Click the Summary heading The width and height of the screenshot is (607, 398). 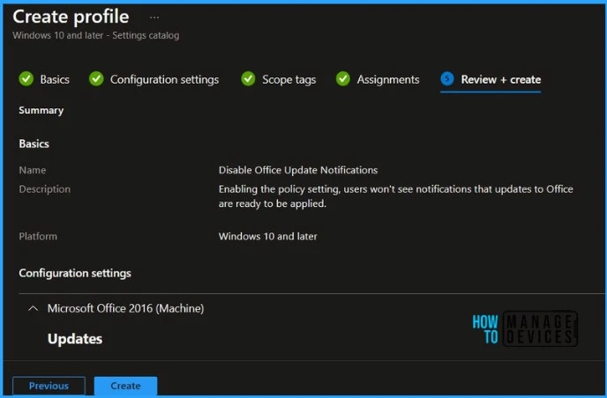(x=41, y=111)
